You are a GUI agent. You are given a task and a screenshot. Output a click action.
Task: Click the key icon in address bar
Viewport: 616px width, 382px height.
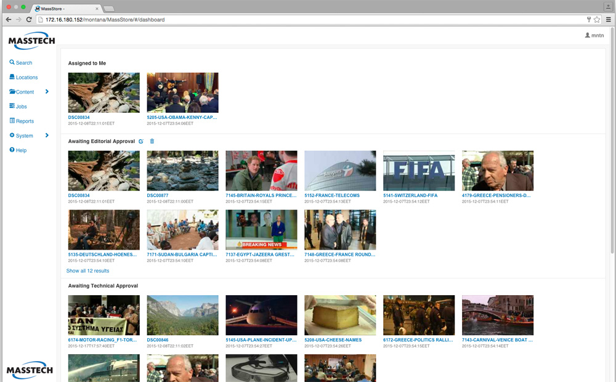pos(589,19)
